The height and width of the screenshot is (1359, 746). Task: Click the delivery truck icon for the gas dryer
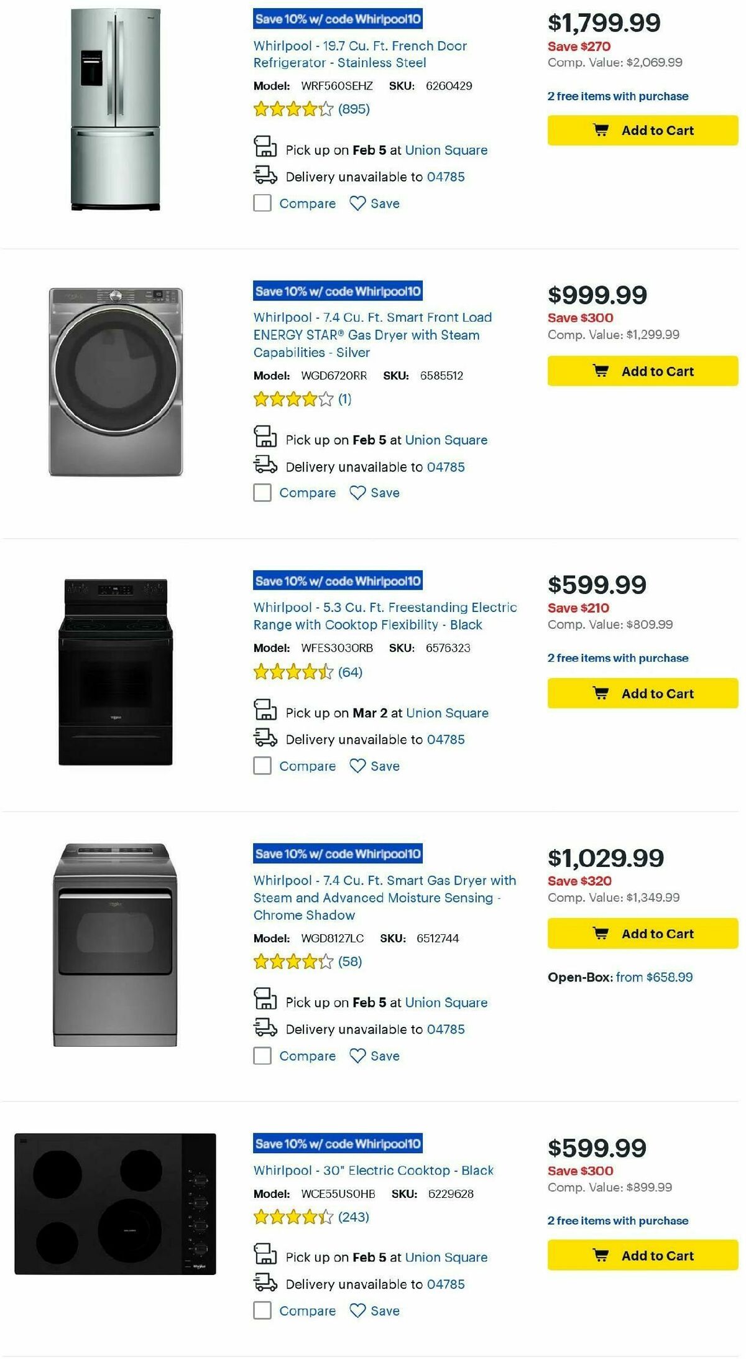tap(265, 466)
